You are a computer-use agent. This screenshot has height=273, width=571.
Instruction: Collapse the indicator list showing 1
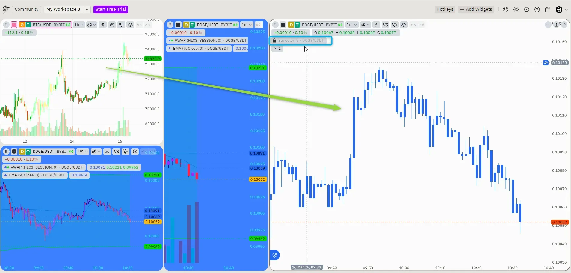[x=277, y=49]
